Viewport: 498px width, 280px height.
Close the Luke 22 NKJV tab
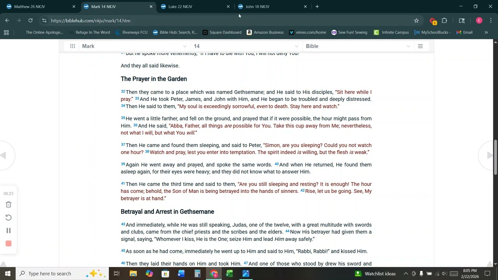[x=228, y=7]
